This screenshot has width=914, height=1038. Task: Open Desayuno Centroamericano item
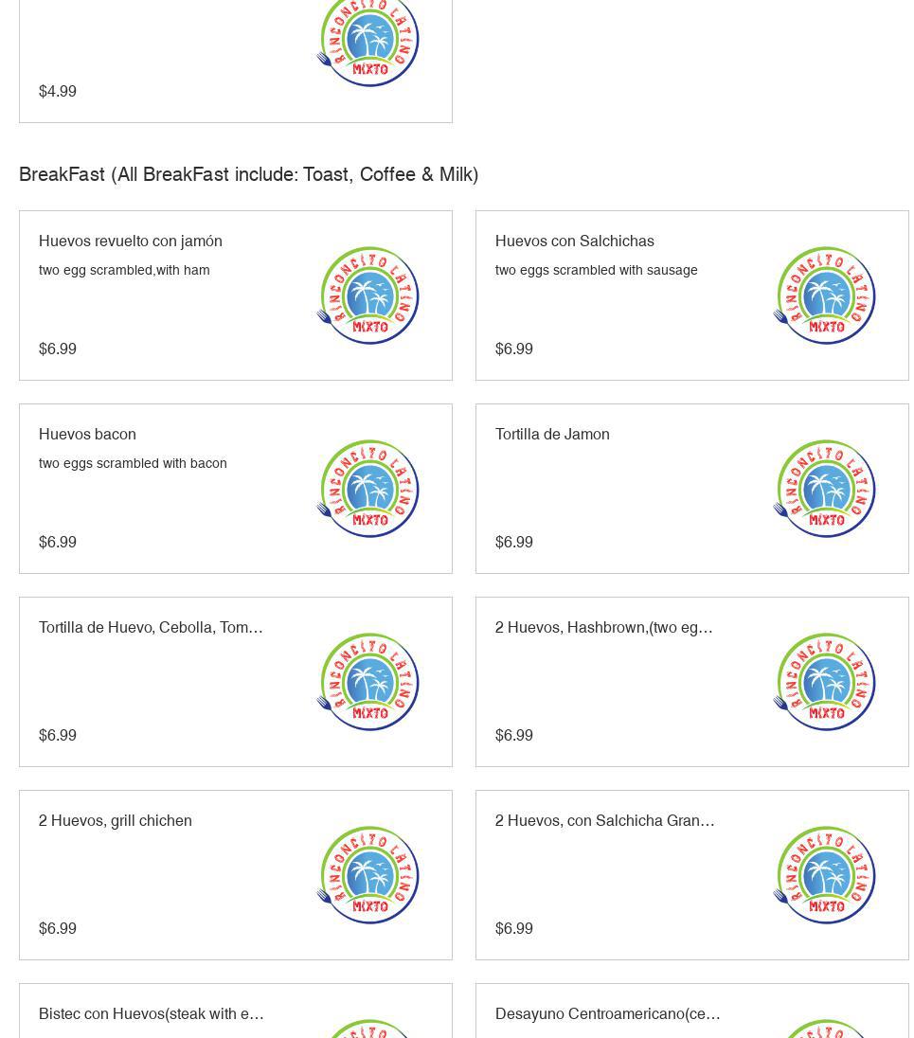point(608,1013)
